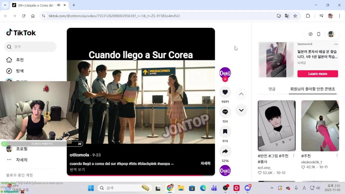Click the install app icon in address bar
The height and width of the screenshot is (194, 345).
point(279,16)
